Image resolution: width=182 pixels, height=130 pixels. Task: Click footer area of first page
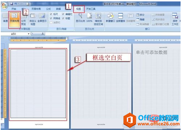tap(39, 125)
